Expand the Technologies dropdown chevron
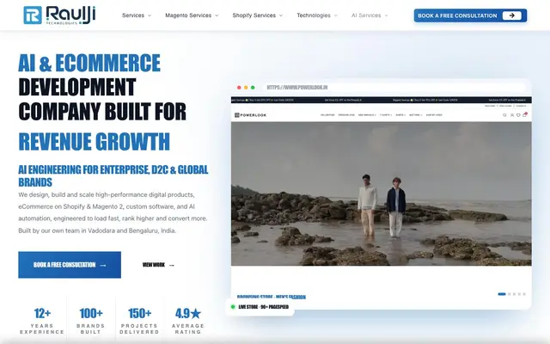Screen dimensions: 550x344 (336, 15)
